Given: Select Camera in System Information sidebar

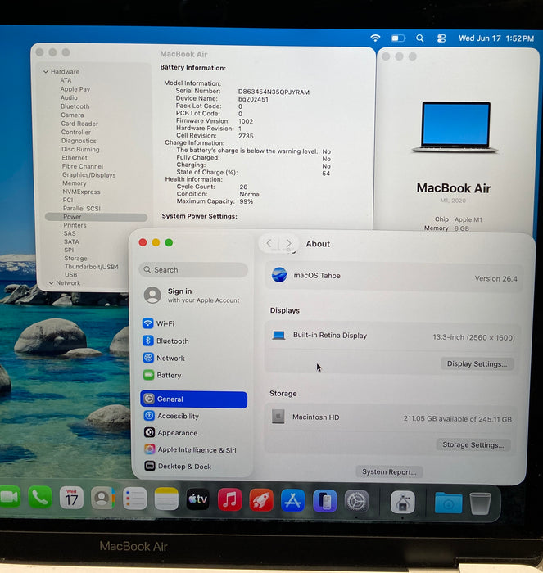Looking at the screenshot, I should [x=72, y=115].
